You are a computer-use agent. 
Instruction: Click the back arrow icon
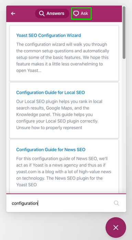(x=13, y=13)
